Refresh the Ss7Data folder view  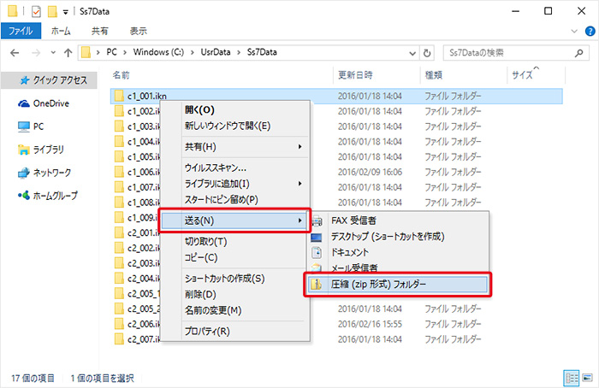click(x=427, y=53)
